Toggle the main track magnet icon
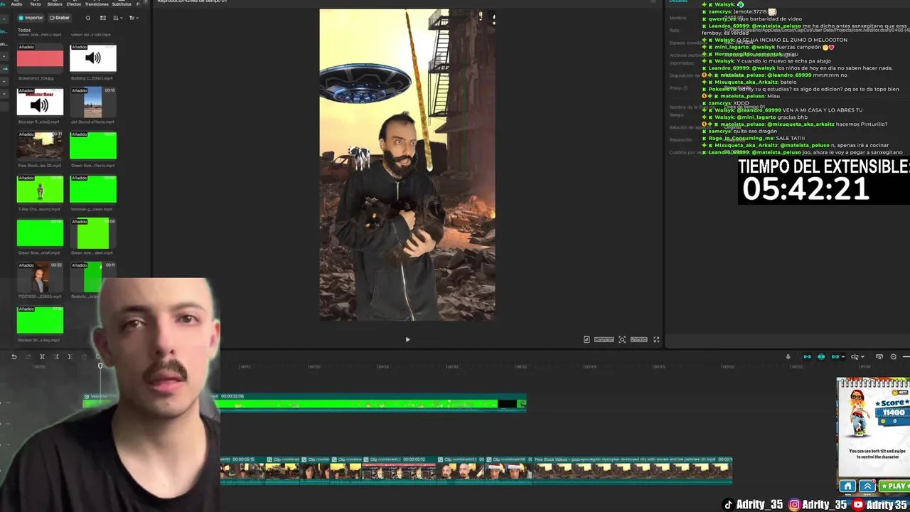Screen dimensions: 910x512 (807, 356)
